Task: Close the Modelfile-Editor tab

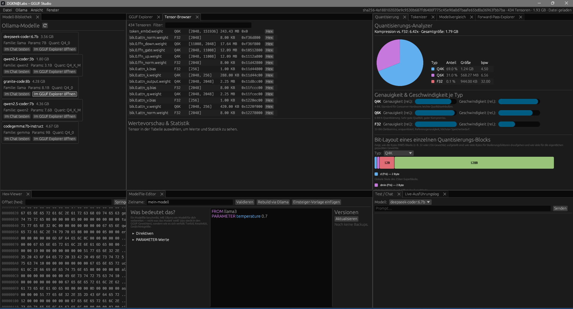Action: coord(162,194)
